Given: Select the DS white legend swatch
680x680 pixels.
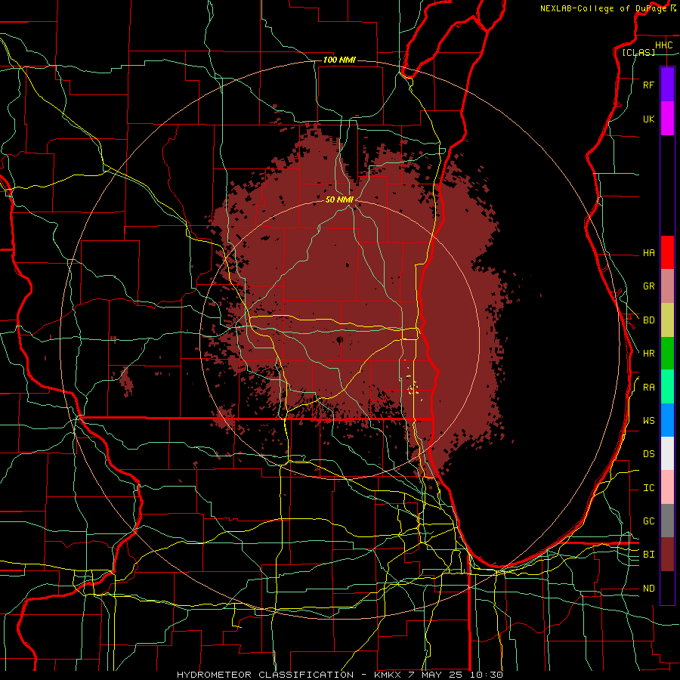Looking at the screenshot, I should (x=667, y=453).
